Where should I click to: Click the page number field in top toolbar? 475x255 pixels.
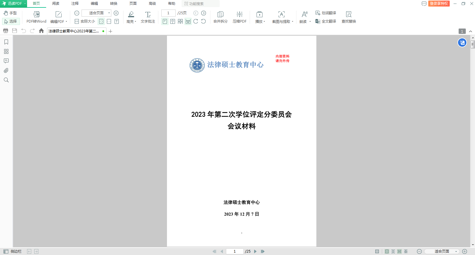(x=168, y=13)
